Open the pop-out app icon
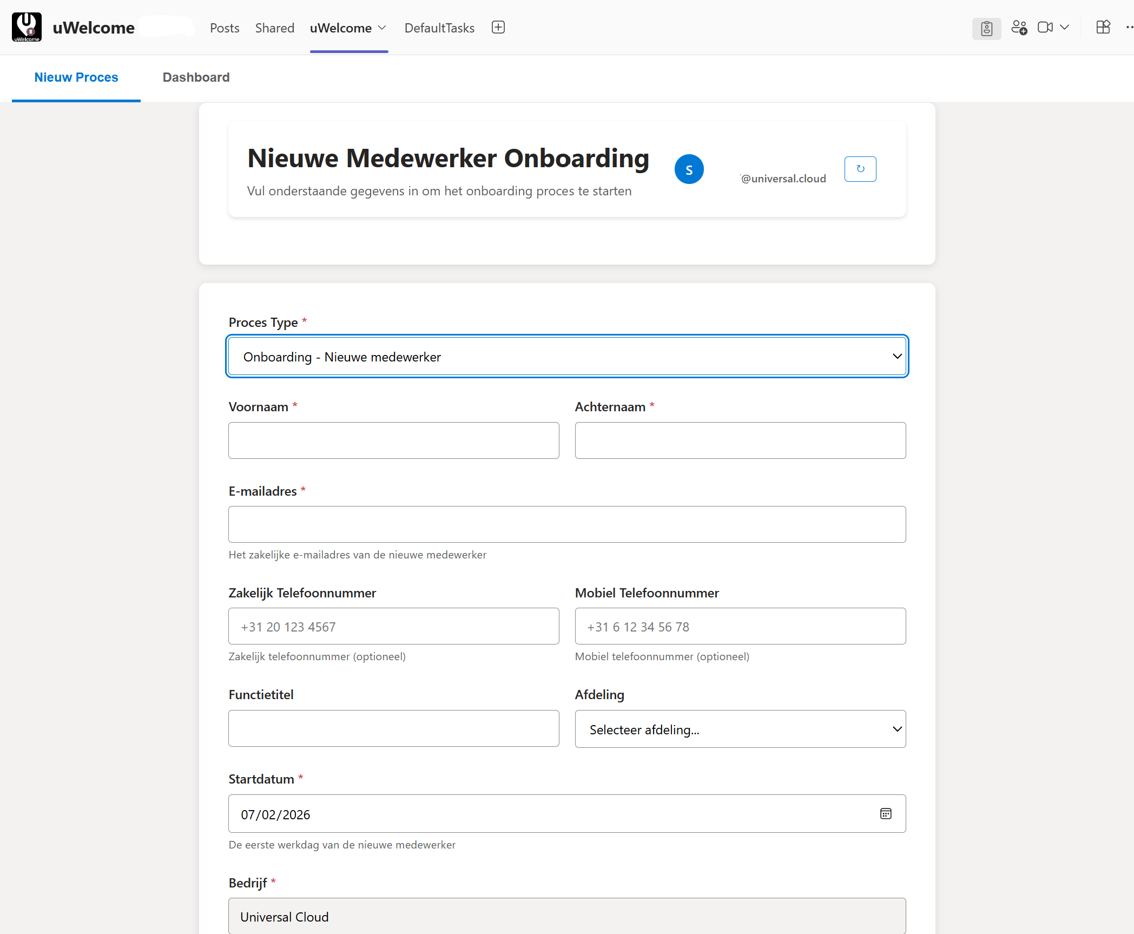This screenshot has width=1134, height=934. pos(1103,27)
